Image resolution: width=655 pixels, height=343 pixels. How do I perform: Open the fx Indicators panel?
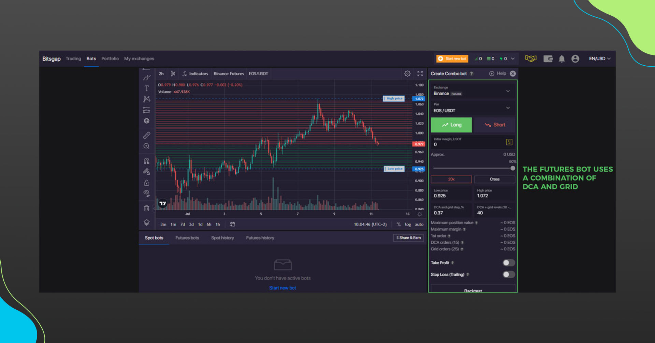pos(195,73)
